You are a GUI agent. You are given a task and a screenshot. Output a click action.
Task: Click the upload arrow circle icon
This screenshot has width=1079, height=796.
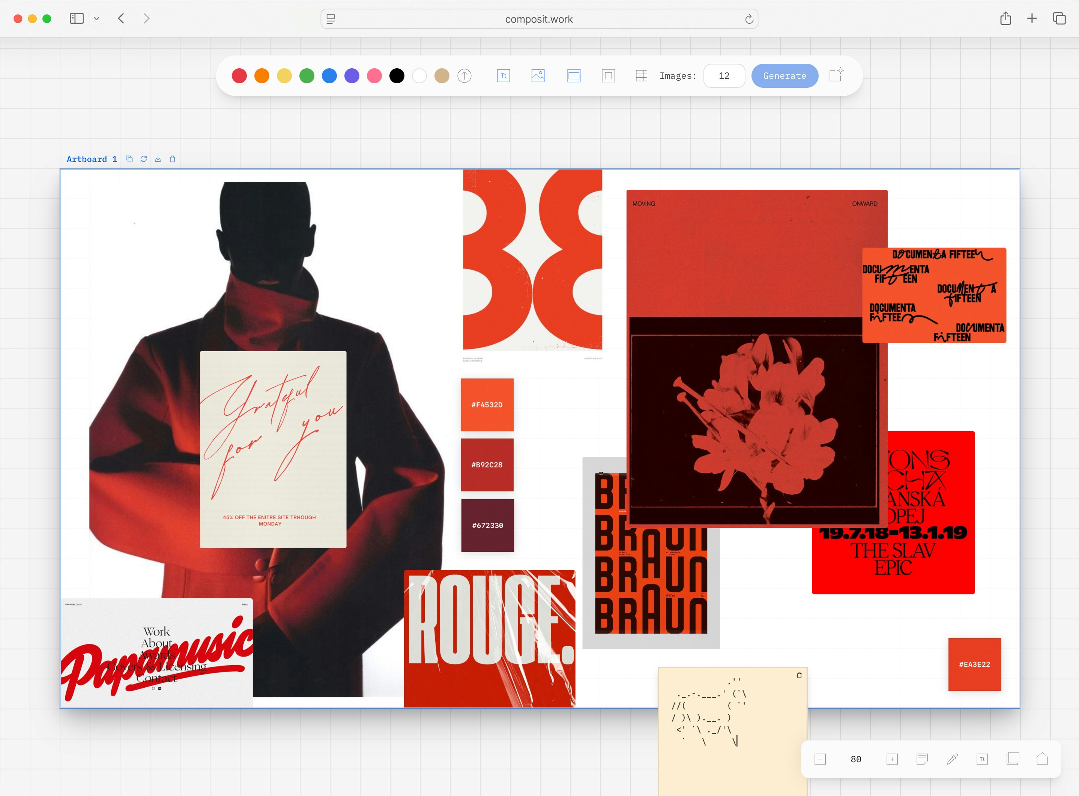point(464,76)
